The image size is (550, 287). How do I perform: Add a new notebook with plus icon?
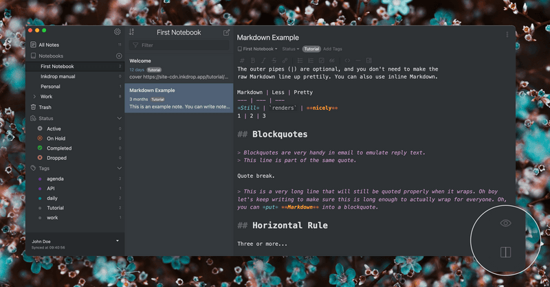(119, 56)
